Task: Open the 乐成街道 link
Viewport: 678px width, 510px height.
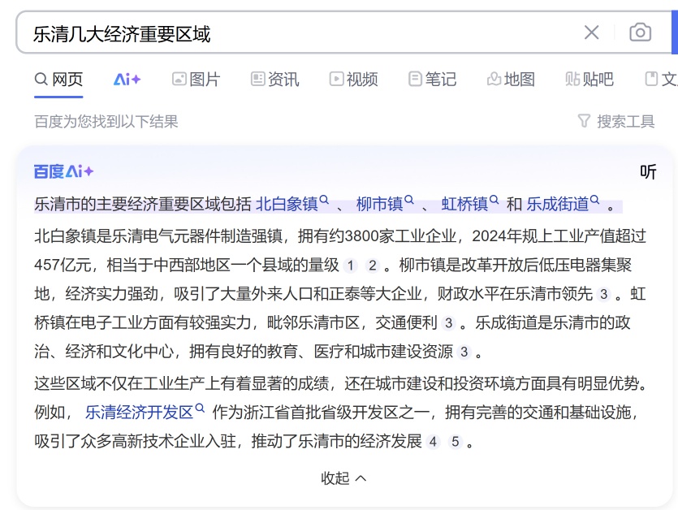Action: 557,204
